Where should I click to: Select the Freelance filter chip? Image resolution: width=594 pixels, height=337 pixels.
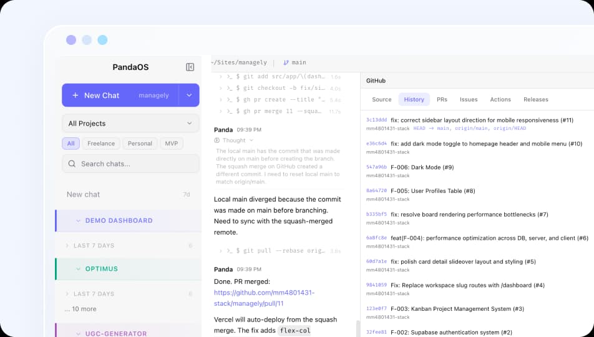click(101, 144)
